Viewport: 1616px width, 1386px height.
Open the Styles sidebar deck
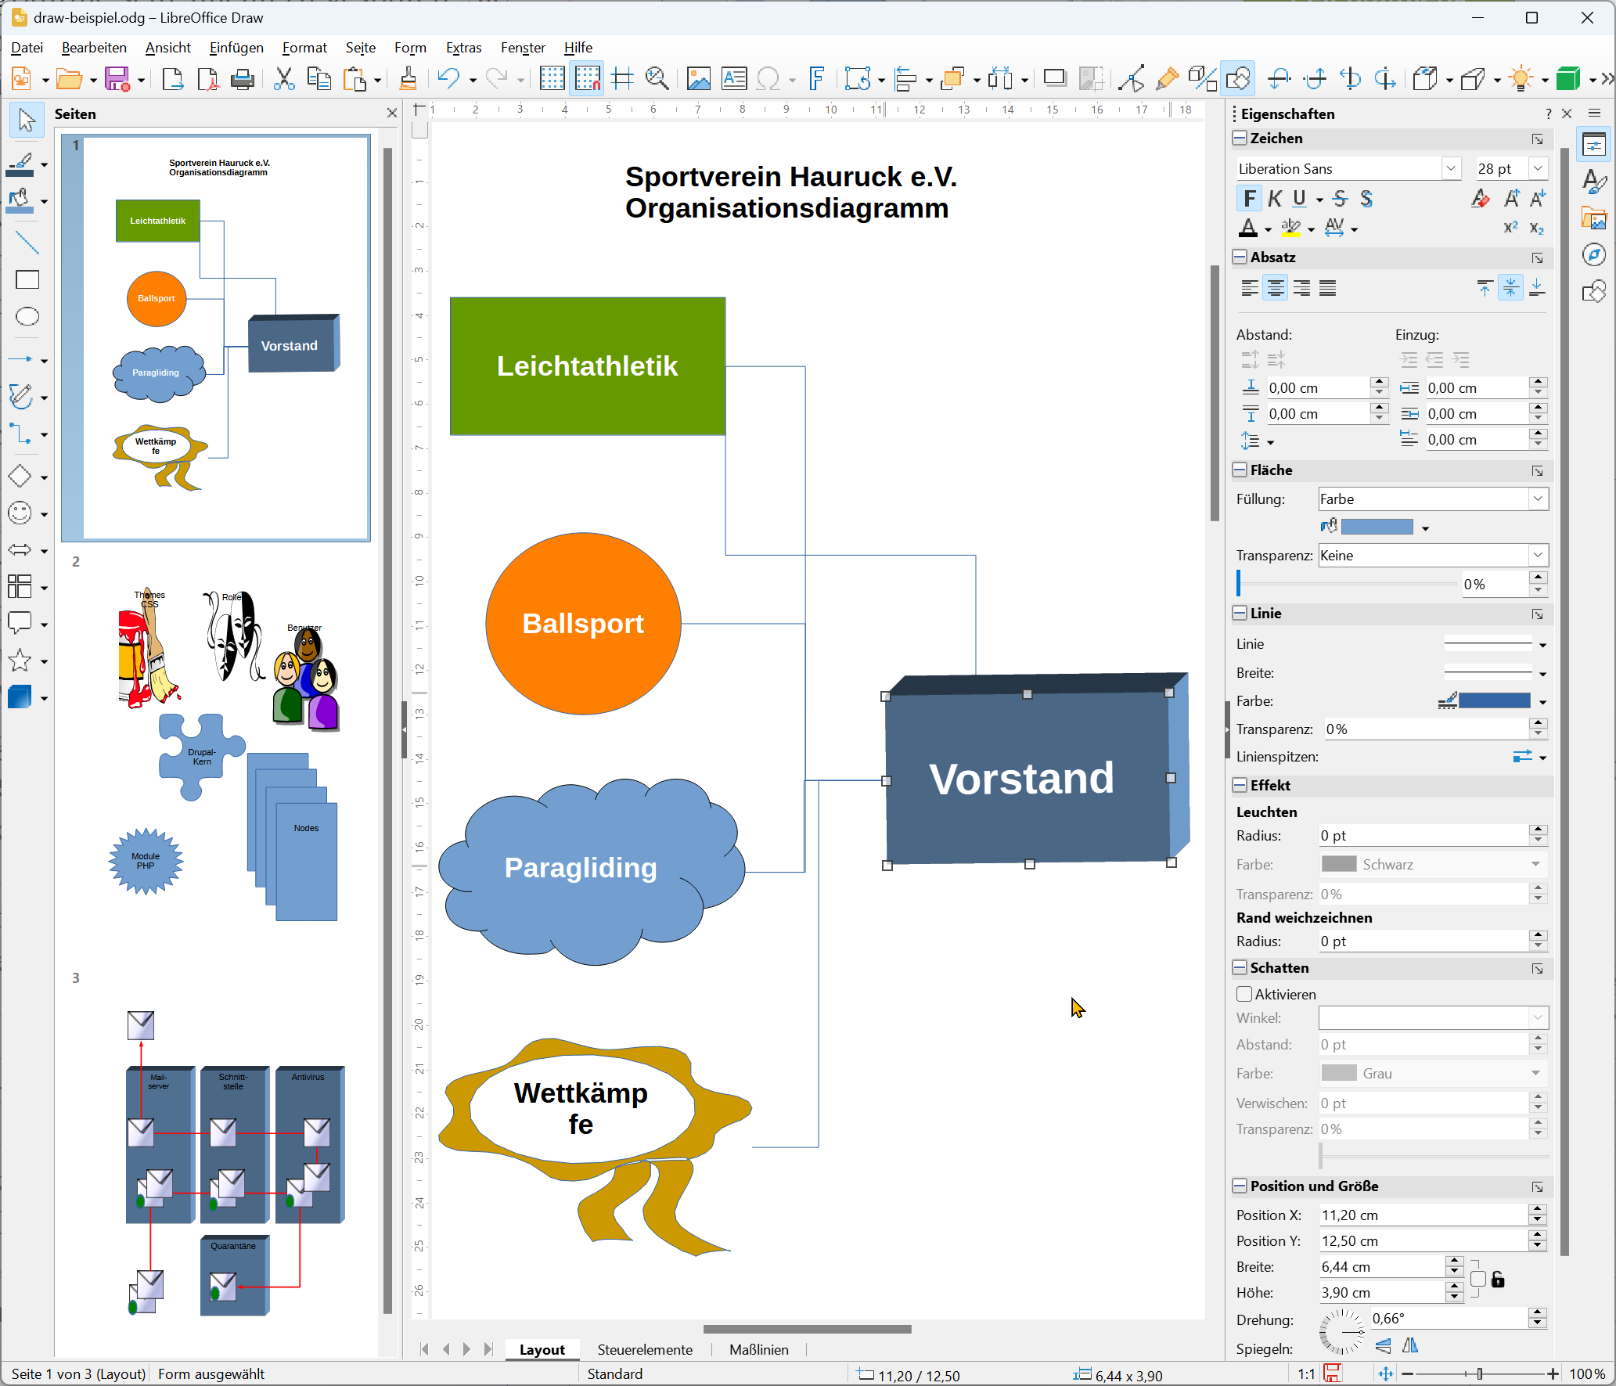1594,182
